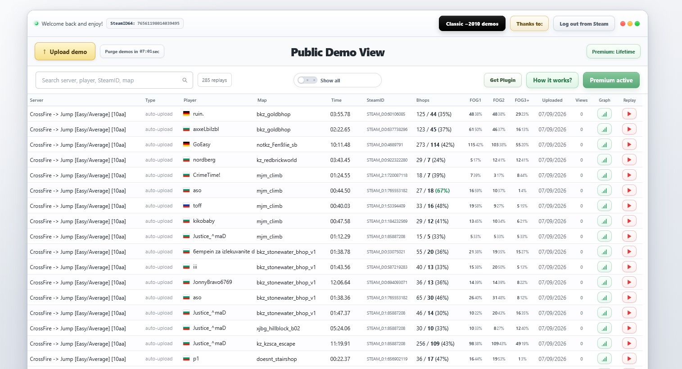Click the Upload demo button
Viewport: 682px width, 369px height.
[x=65, y=51]
